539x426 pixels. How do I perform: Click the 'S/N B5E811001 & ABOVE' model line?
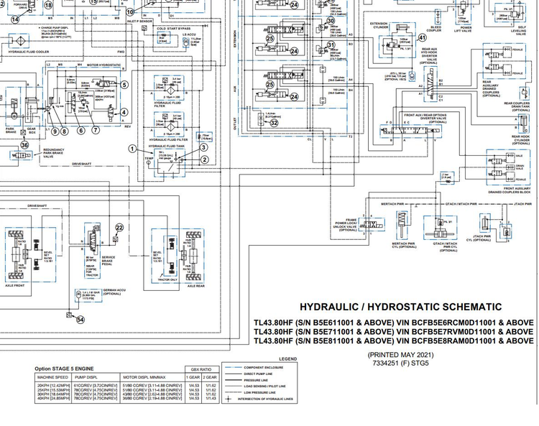394,341
